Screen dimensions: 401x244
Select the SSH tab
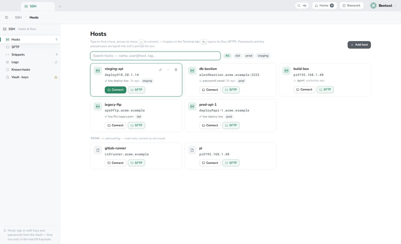[x=38, y=6]
